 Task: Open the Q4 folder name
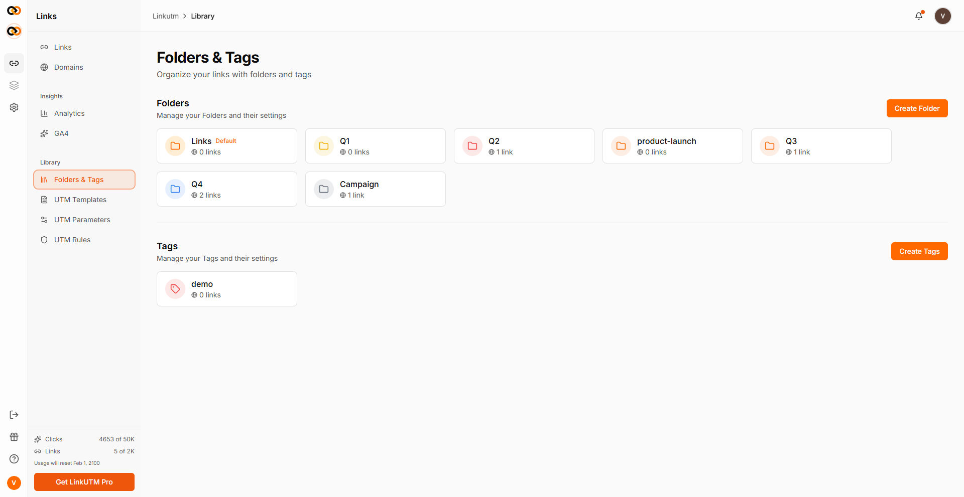tap(197, 184)
